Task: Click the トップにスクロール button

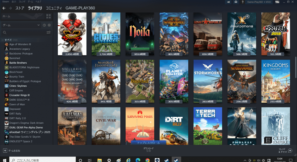Action: pyautogui.click(x=148, y=143)
